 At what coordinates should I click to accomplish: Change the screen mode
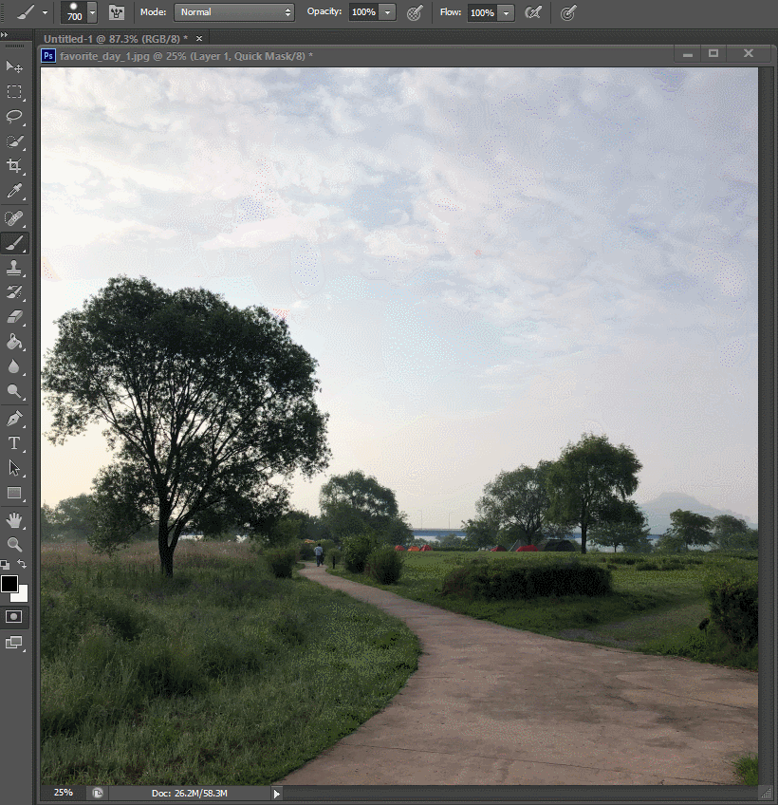[x=14, y=643]
